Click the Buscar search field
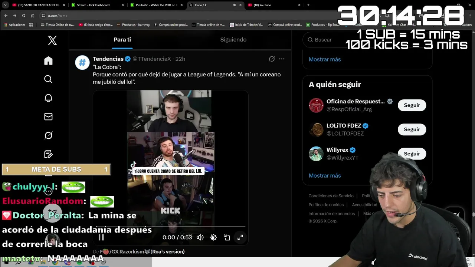 [x=367, y=40]
